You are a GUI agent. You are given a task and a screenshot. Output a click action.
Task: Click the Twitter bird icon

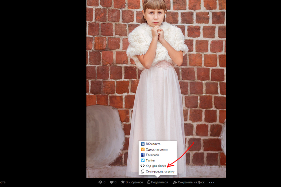click(143, 160)
